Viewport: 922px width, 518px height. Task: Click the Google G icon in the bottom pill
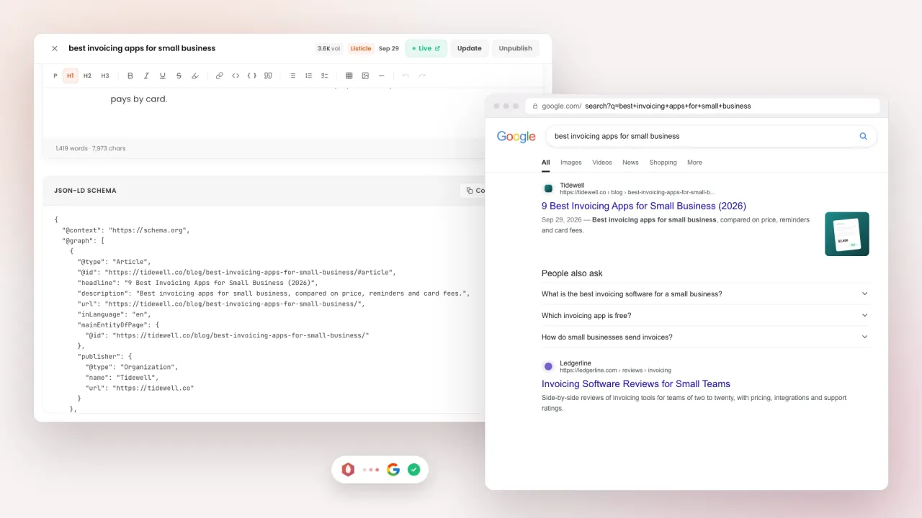[393, 470]
